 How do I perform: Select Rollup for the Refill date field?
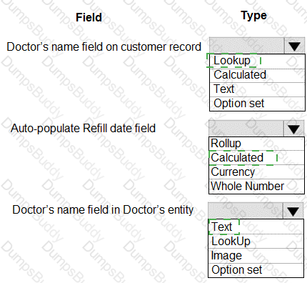tap(256, 144)
